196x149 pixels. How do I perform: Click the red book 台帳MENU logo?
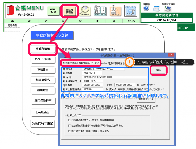10,10
